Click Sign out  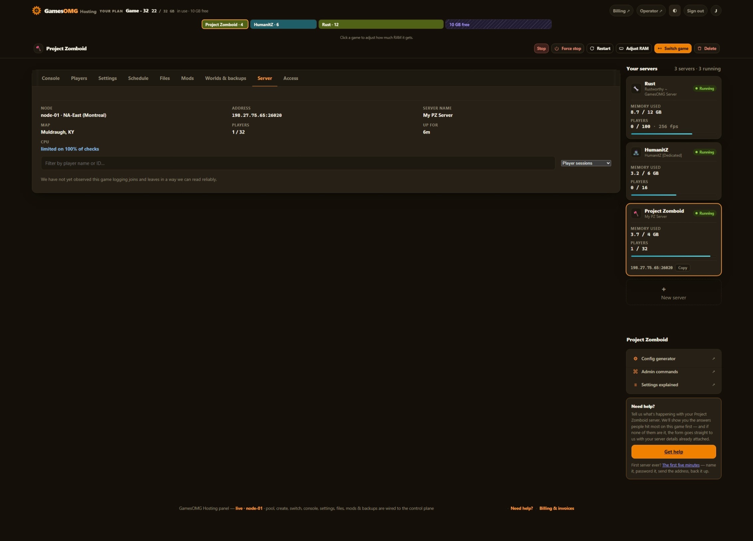695,11
